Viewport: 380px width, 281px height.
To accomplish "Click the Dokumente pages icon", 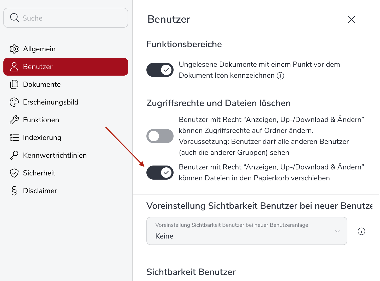I will pyautogui.click(x=14, y=84).
